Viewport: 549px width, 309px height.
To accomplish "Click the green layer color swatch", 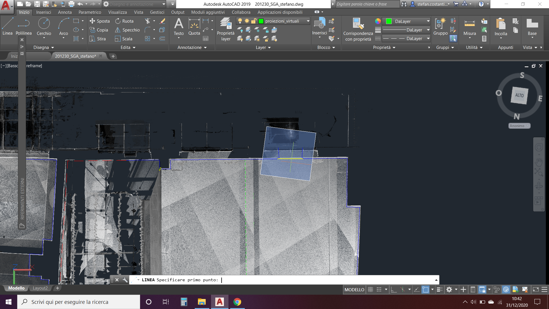I will click(x=261, y=21).
